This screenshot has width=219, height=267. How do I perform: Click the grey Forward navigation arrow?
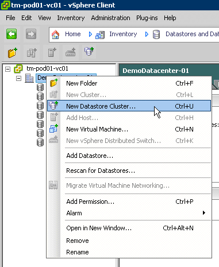coord(31,34)
